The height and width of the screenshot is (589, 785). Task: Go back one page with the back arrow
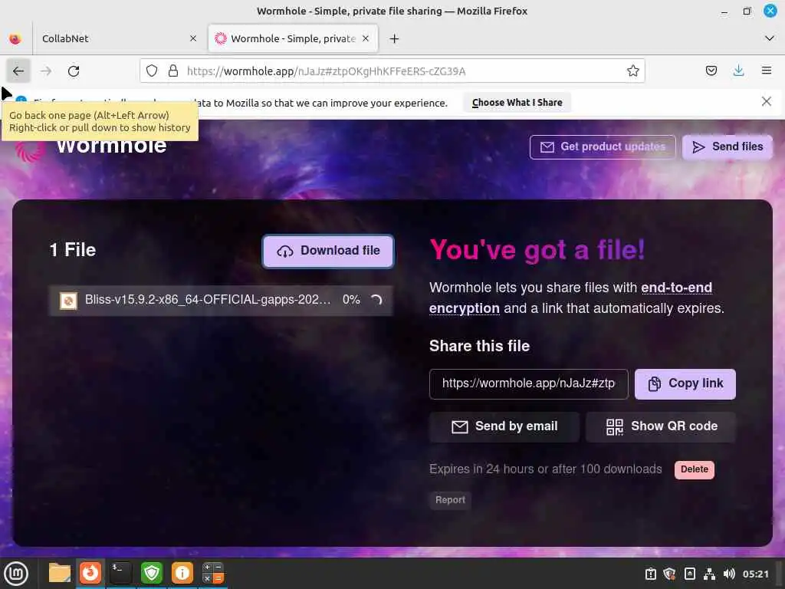(18, 71)
